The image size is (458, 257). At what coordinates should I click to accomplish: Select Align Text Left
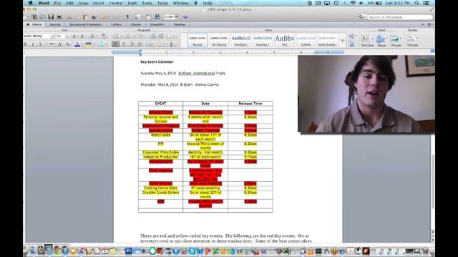click(116, 44)
